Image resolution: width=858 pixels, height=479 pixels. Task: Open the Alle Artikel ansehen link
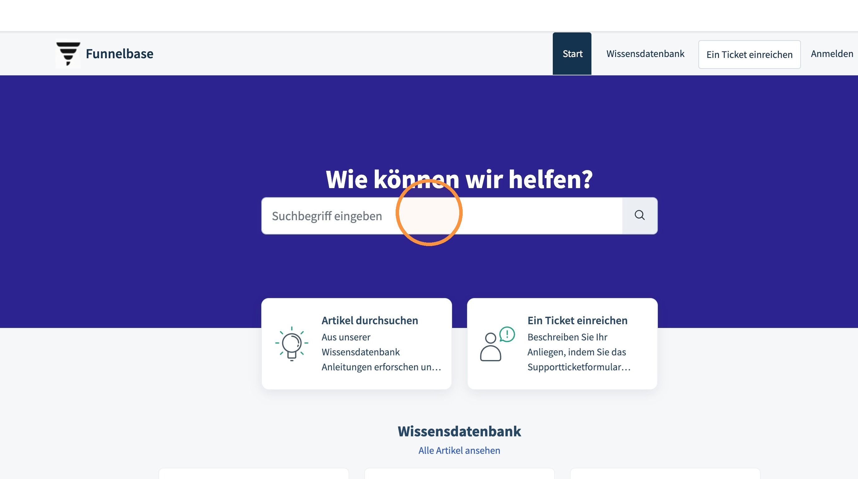pos(459,450)
